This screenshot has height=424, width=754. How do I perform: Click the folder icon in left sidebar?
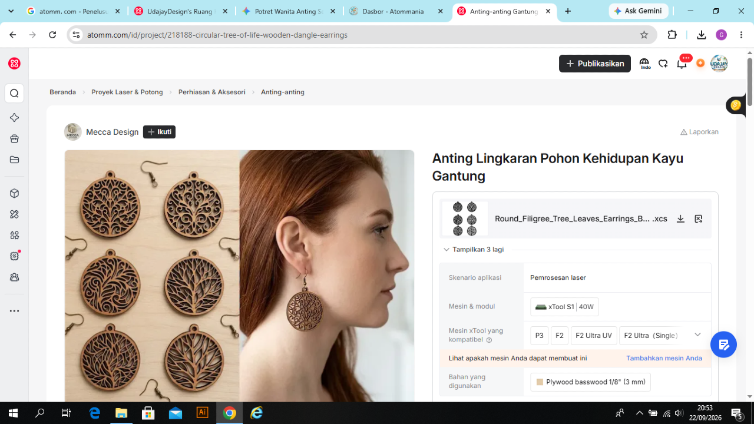(x=15, y=160)
